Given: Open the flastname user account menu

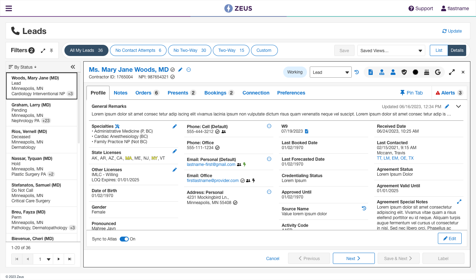Looking at the screenshot, I should pos(455,8).
